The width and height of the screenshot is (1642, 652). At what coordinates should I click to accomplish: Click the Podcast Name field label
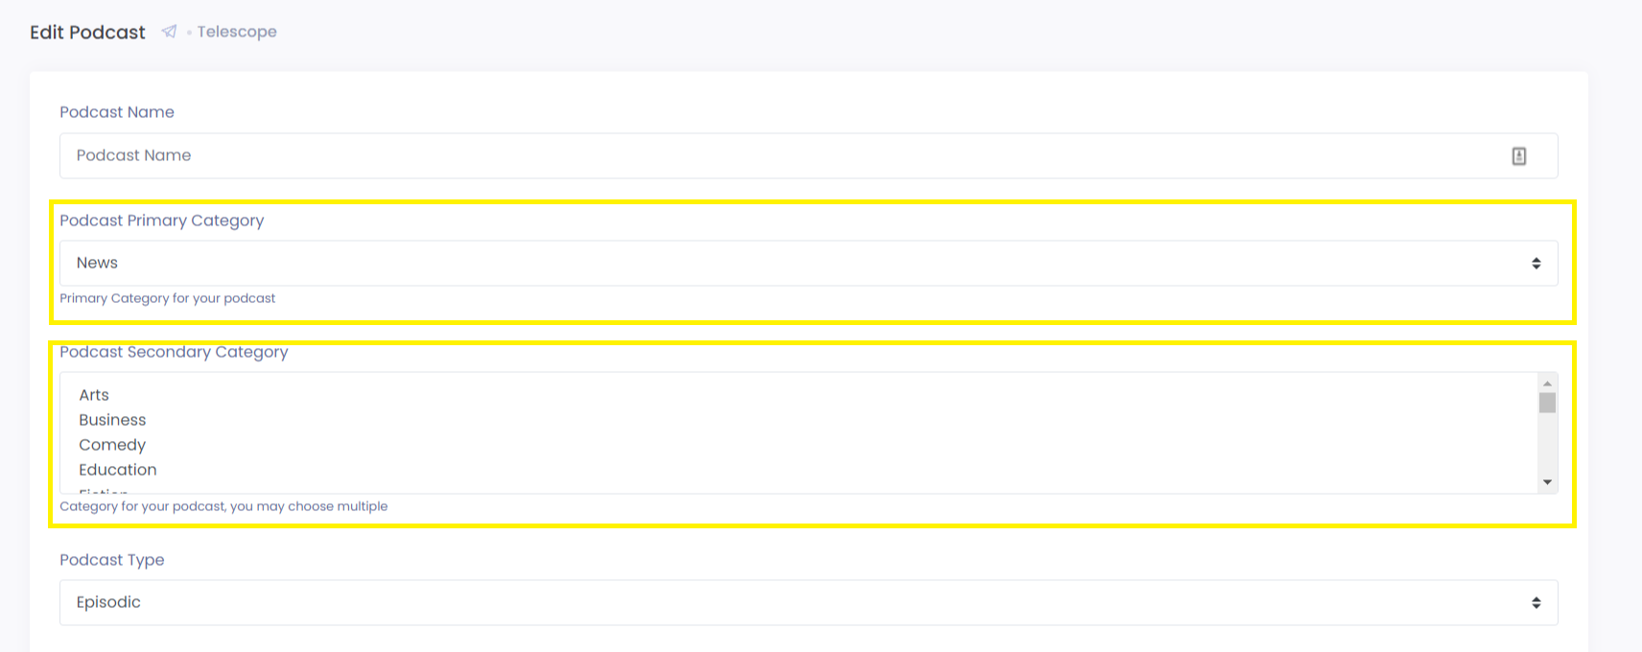[x=117, y=112]
